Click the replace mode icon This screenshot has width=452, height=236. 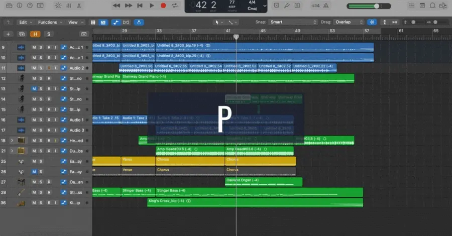(x=276, y=6)
